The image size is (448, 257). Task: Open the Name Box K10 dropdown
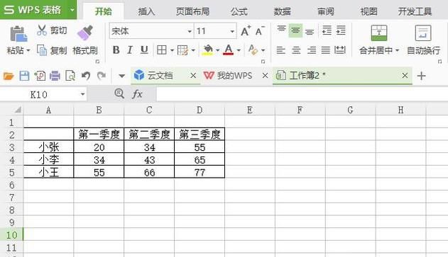tap(82, 94)
